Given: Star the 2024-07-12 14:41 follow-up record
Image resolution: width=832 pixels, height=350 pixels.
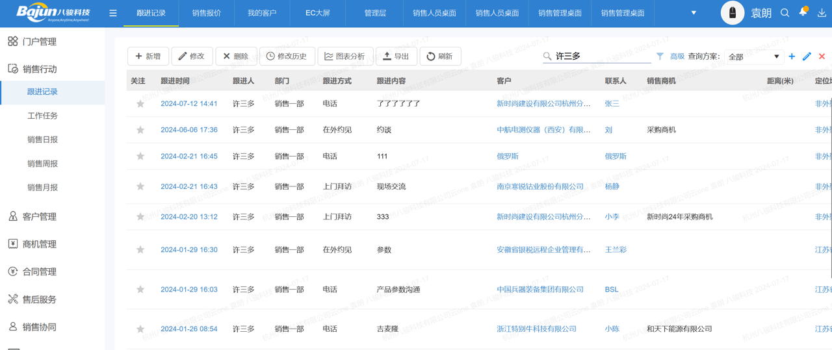Looking at the screenshot, I should (140, 104).
